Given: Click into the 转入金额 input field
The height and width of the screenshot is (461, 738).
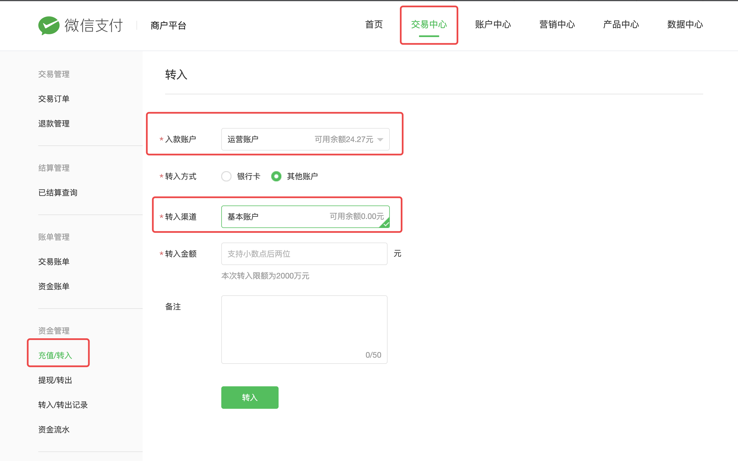Looking at the screenshot, I should pyautogui.click(x=304, y=254).
